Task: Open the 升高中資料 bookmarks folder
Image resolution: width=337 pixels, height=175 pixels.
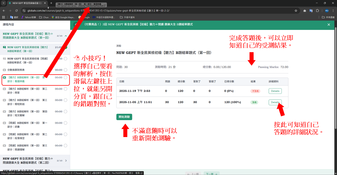Action: [127, 17]
